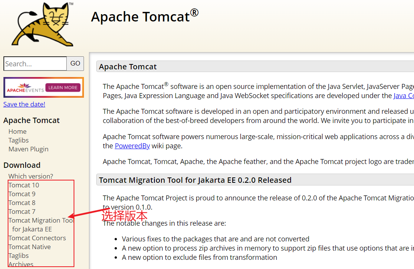This screenshot has height=269, width=414.
Task: Choose the Tomcat 7 download link
Action: (22, 212)
